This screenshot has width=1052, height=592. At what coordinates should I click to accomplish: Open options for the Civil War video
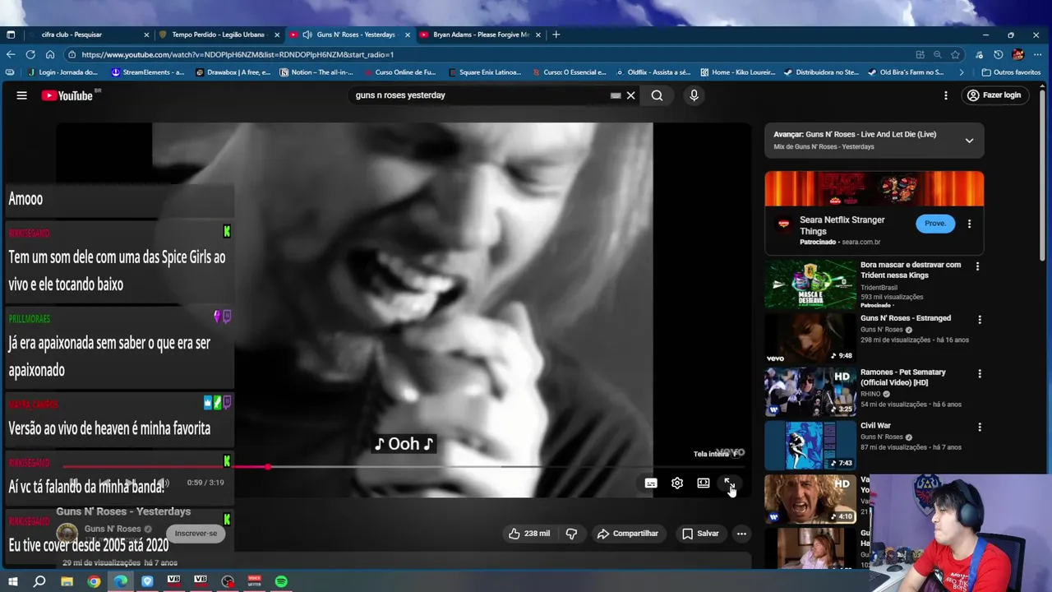point(979,428)
